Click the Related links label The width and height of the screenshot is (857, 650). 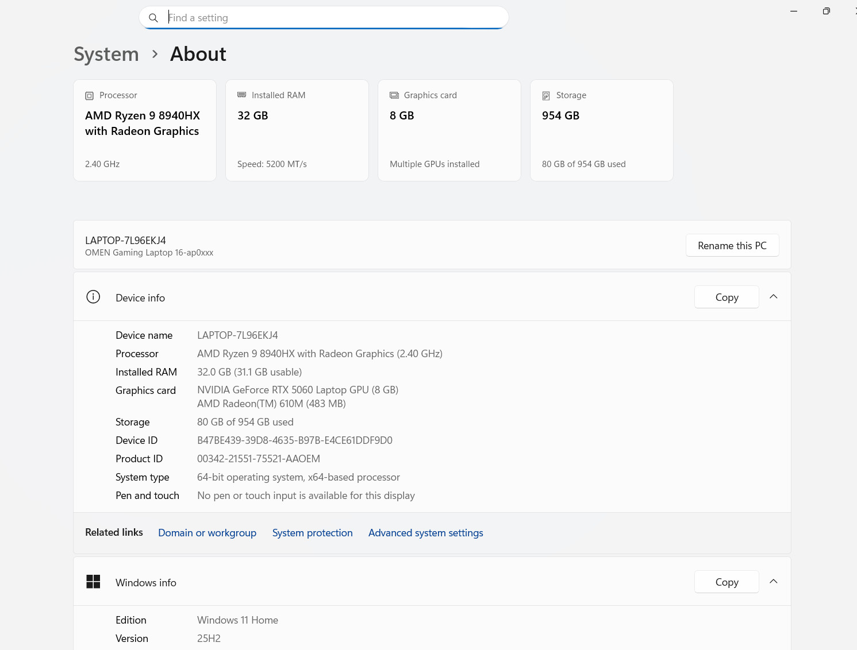[114, 532]
